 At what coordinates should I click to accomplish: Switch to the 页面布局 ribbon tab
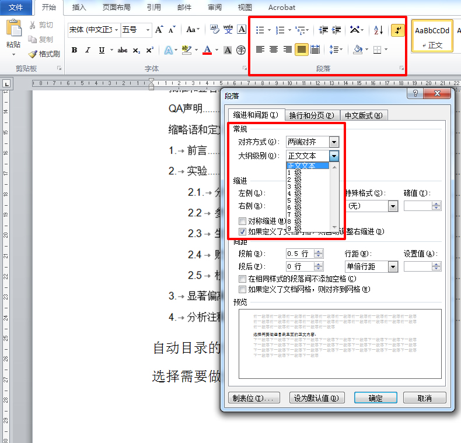click(x=117, y=8)
